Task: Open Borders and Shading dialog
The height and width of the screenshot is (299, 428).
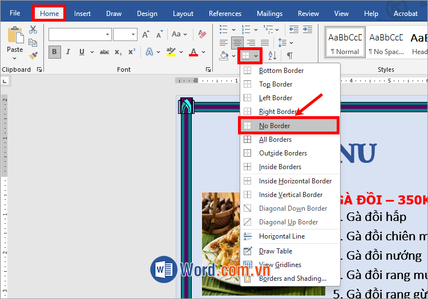Action: [x=292, y=278]
